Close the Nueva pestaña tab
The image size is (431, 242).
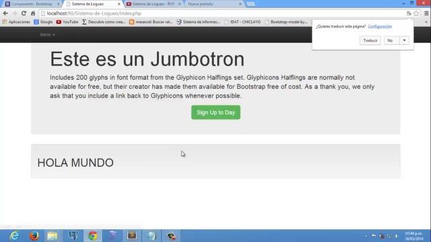[240, 4]
